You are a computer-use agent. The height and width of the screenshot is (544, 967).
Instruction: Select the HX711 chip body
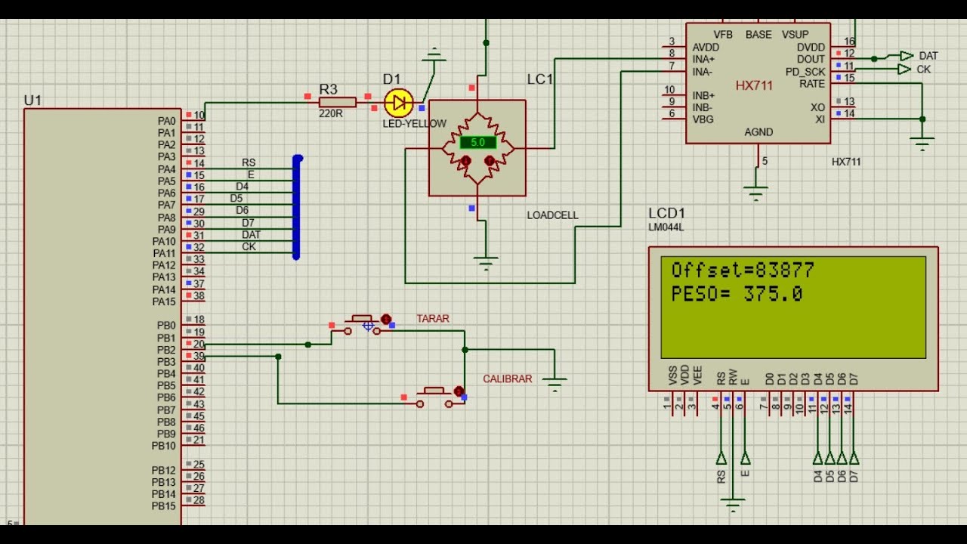[x=758, y=83]
